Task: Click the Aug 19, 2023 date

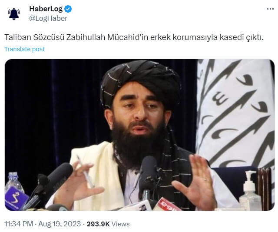Action: click(x=60, y=224)
